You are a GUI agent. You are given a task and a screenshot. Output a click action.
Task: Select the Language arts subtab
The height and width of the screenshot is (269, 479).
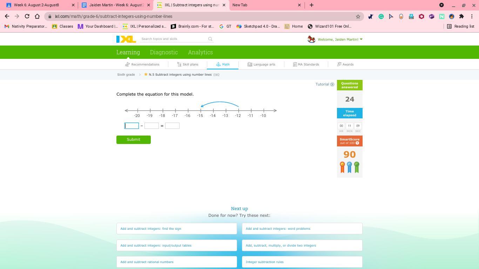click(x=261, y=64)
